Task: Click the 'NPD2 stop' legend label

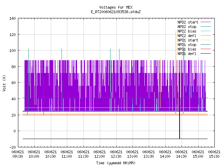Action: 187,27
